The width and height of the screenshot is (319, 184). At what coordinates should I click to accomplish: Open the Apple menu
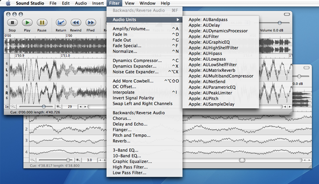pos(8,3)
